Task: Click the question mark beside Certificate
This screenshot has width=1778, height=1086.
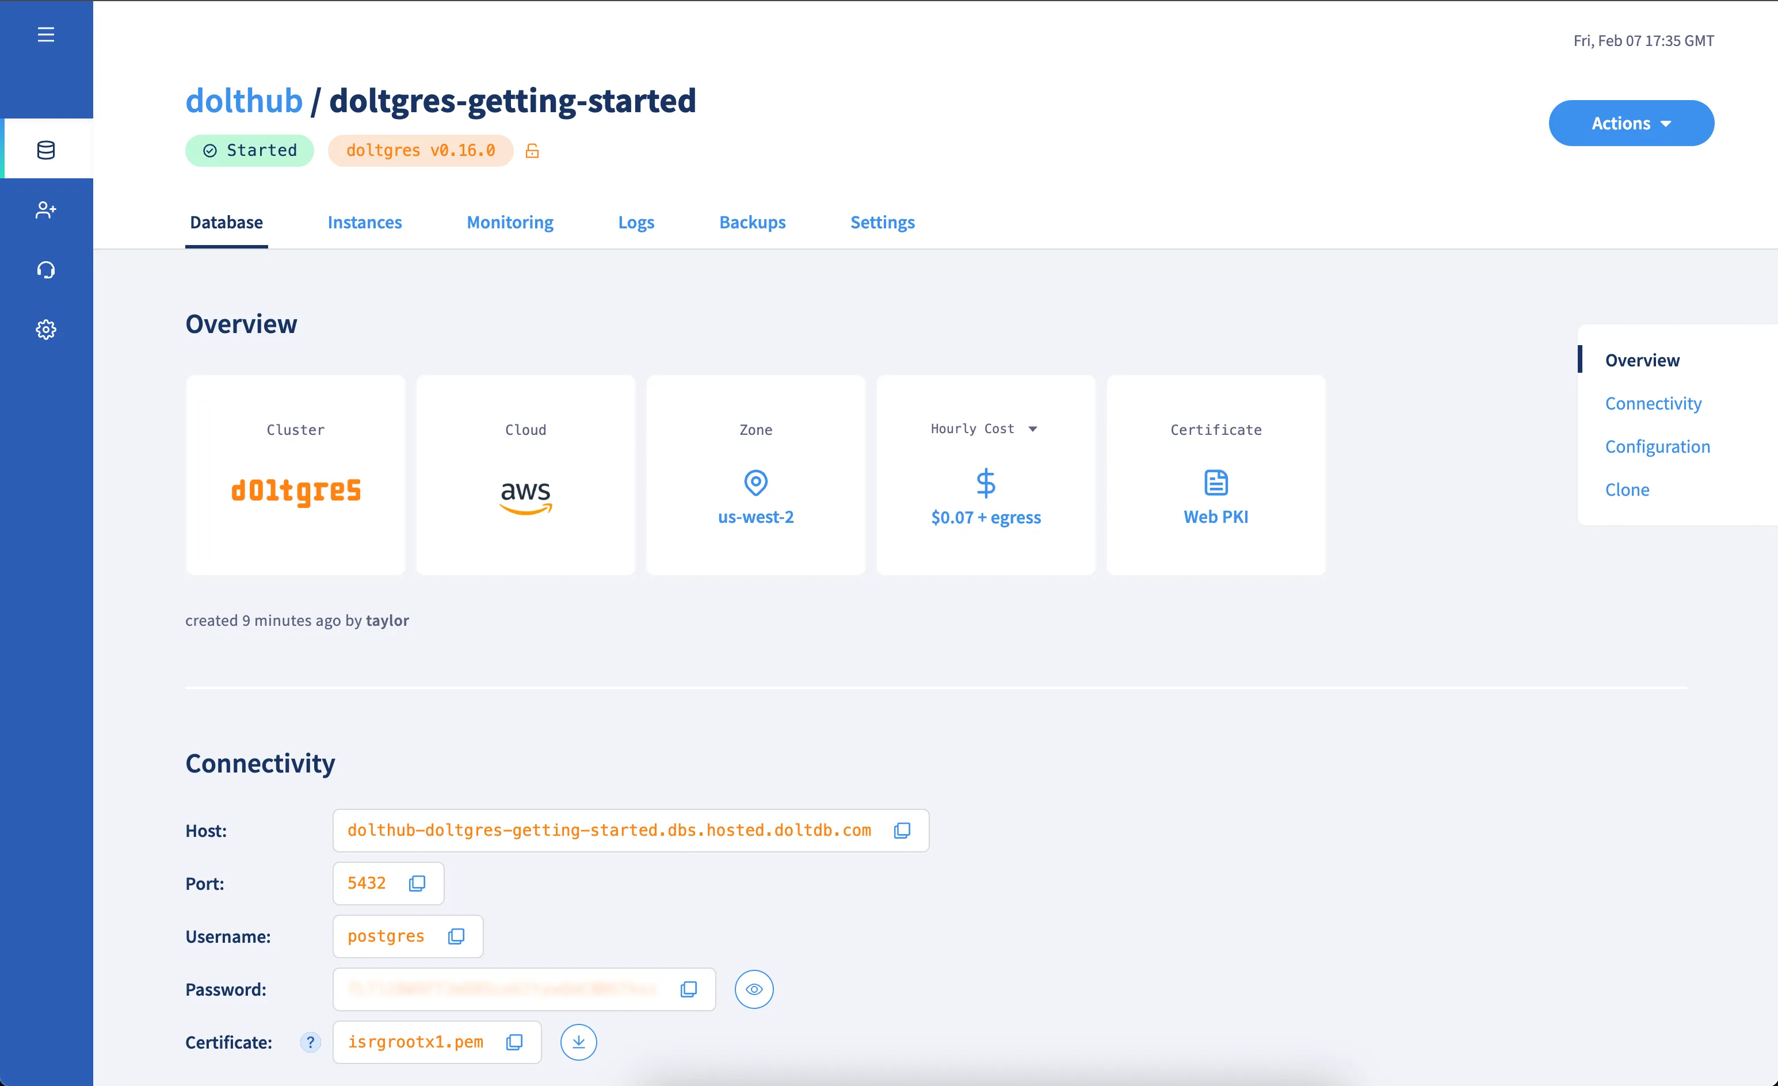Action: 310,1042
